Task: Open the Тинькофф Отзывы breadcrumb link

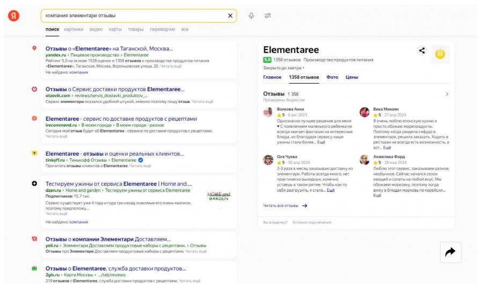Action: 87,160
